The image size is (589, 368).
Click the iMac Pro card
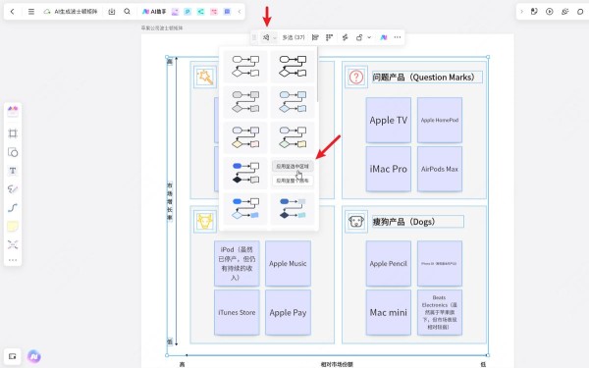(x=389, y=169)
